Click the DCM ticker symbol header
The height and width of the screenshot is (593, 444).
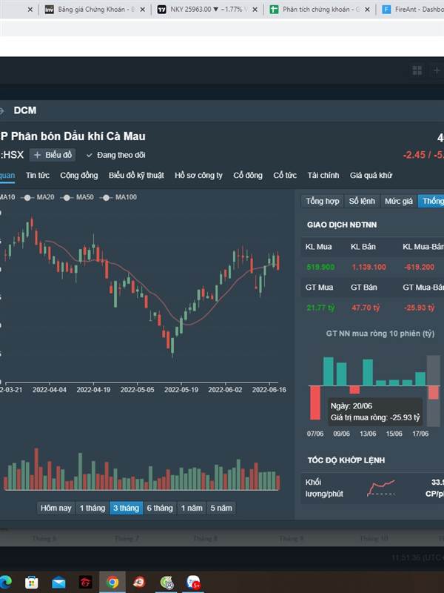tap(25, 110)
